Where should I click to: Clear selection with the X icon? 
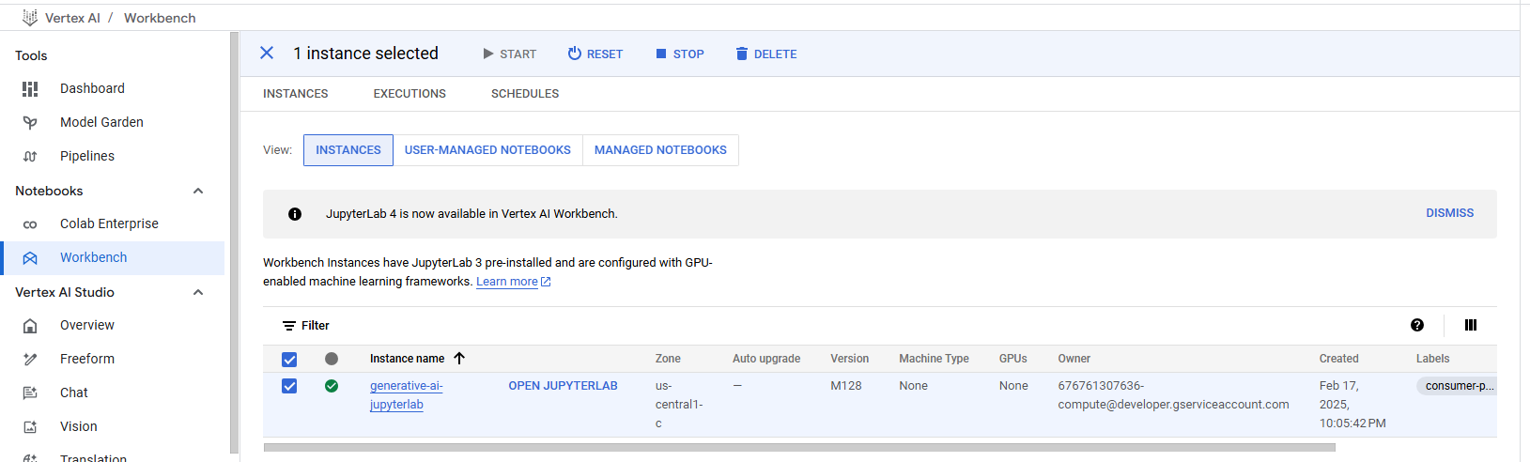(x=267, y=54)
